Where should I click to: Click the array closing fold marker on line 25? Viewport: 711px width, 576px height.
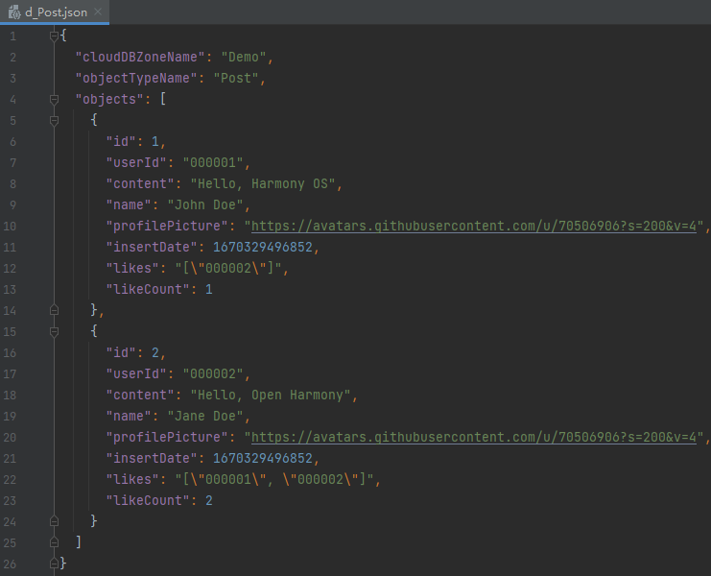click(55, 541)
